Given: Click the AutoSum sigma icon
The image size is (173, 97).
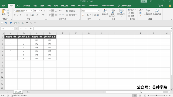Looking at the screenshot, I should click(140, 10).
